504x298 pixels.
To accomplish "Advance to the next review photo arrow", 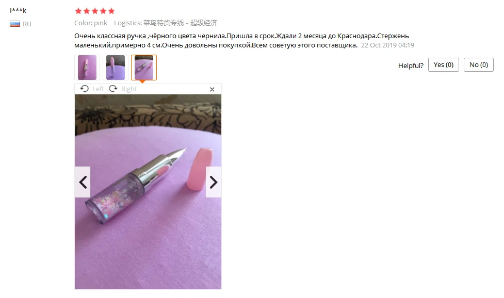I will click(x=214, y=182).
